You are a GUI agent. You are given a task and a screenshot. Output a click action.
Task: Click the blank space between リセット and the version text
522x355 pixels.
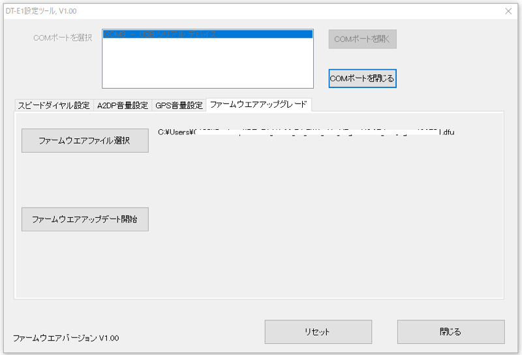coord(196,333)
